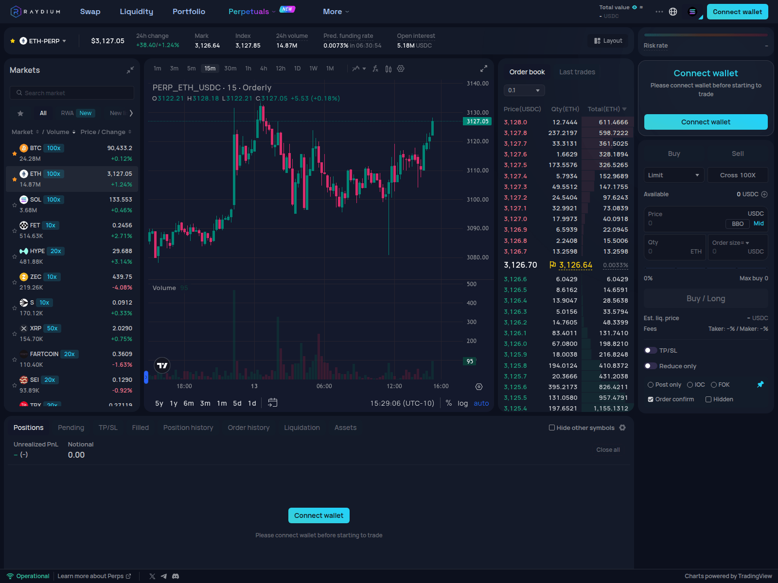Select the IOC radio option

[x=690, y=385]
